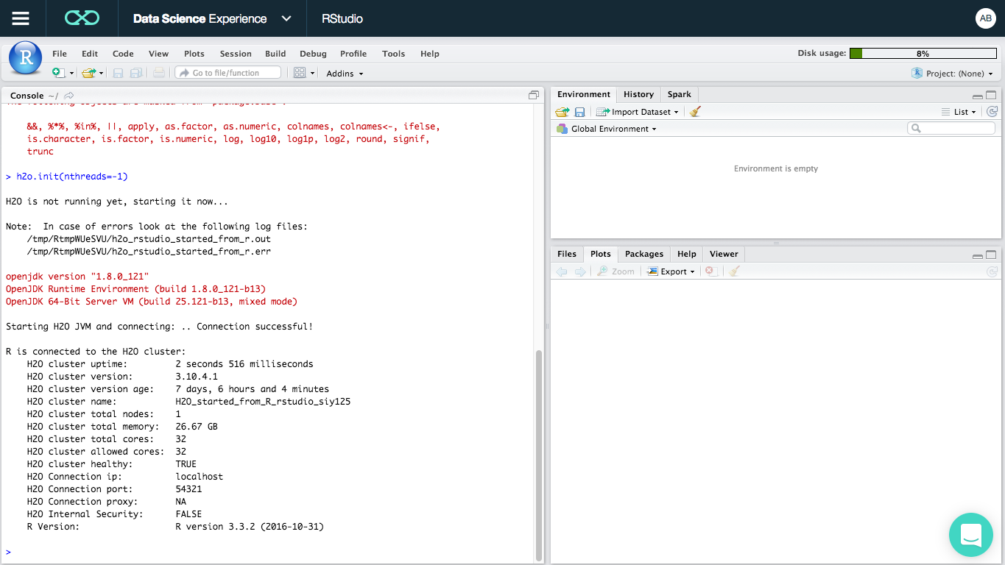Viewport: 1005px width, 565px height.
Task: Load workspace via Environment folder icon
Action: click(x=562, y=112)
